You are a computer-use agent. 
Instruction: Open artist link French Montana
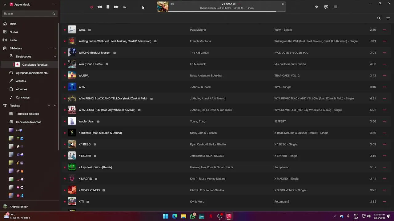[x=200, y=41]
